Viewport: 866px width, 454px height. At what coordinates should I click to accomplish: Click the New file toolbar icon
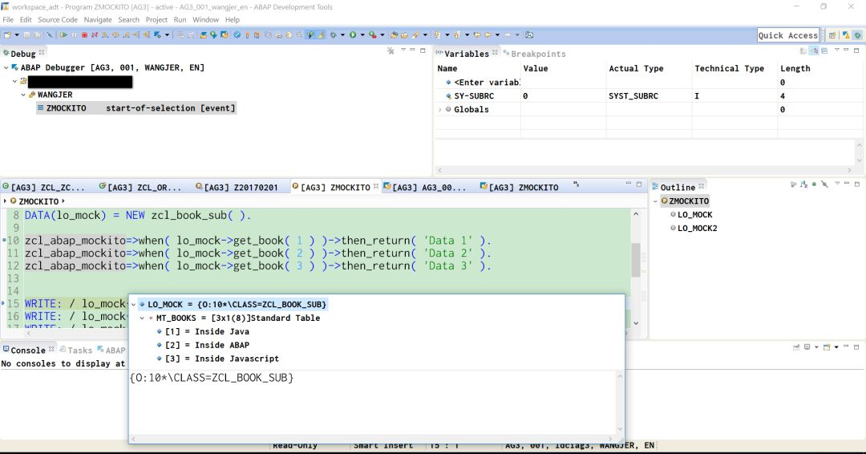coord(8,35)
